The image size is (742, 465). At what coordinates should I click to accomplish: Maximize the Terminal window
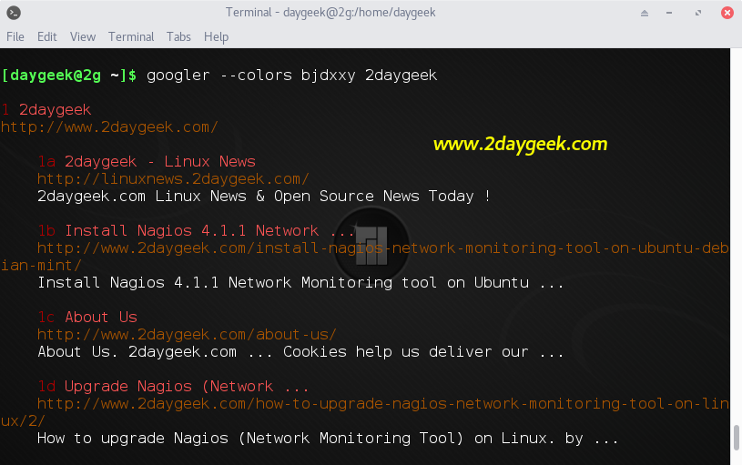(698, 14)
